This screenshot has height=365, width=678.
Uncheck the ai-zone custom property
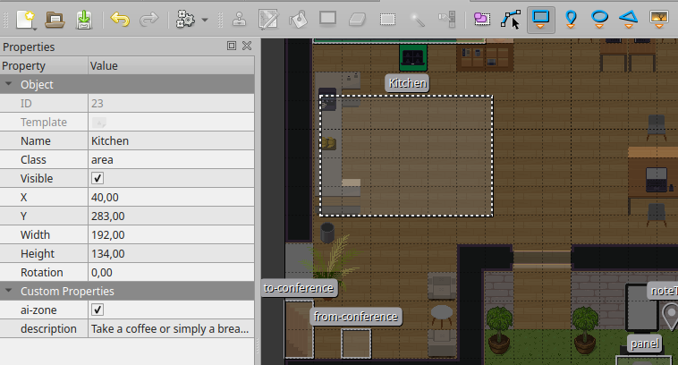[x=98, y=310]
